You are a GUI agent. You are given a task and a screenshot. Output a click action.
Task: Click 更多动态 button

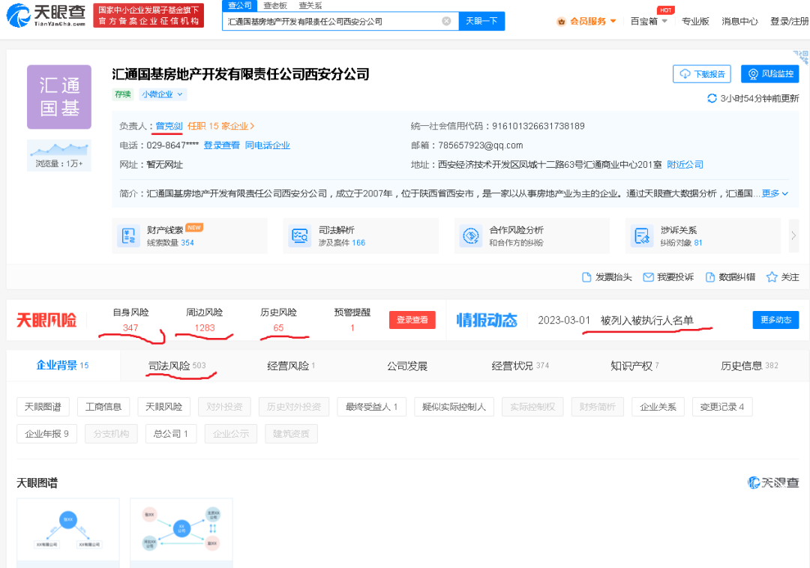coord(776,320)
